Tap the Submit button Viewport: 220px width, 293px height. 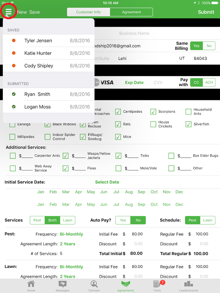pos(206,12)
